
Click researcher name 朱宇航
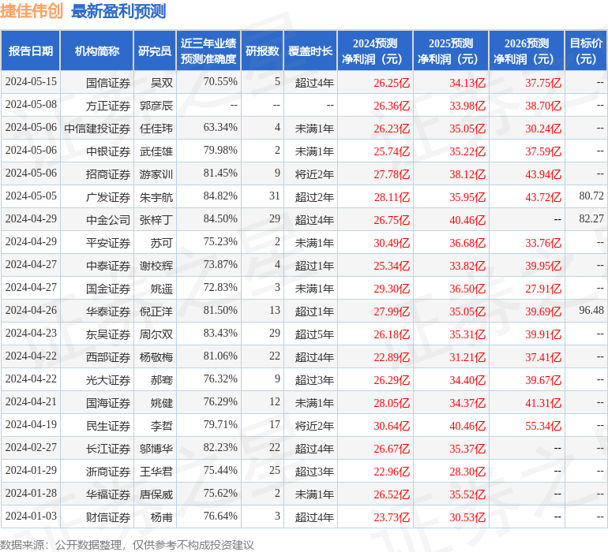(156, 197)
